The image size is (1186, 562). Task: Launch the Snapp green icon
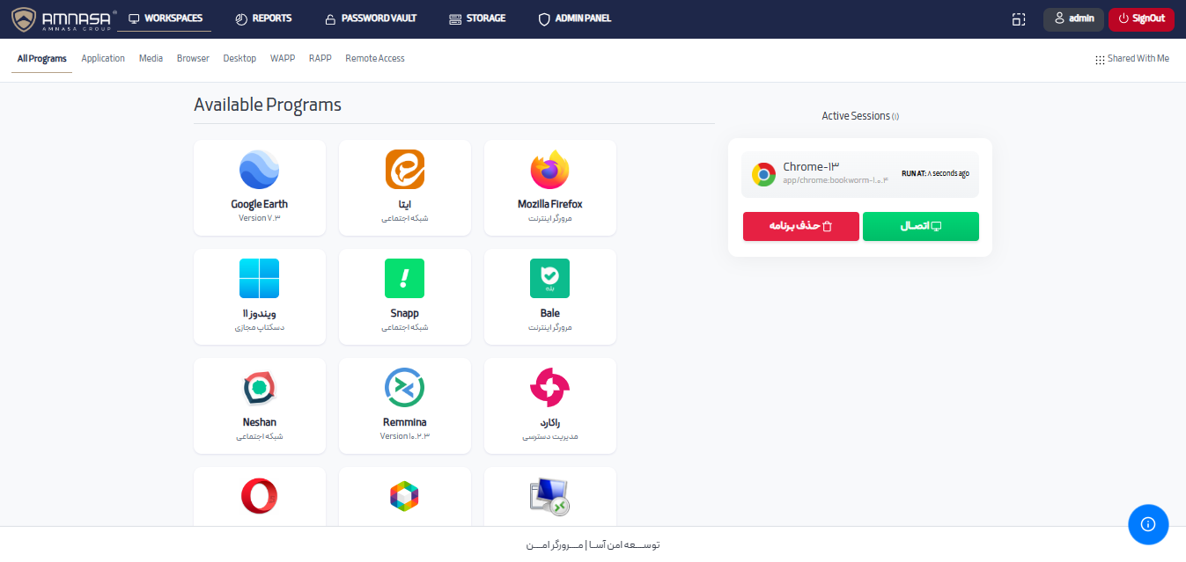[405, 279]
